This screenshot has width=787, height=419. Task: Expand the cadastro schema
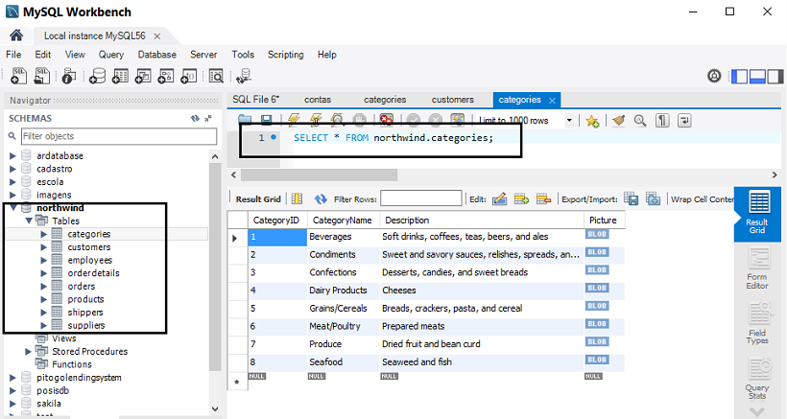click(13, 169)
